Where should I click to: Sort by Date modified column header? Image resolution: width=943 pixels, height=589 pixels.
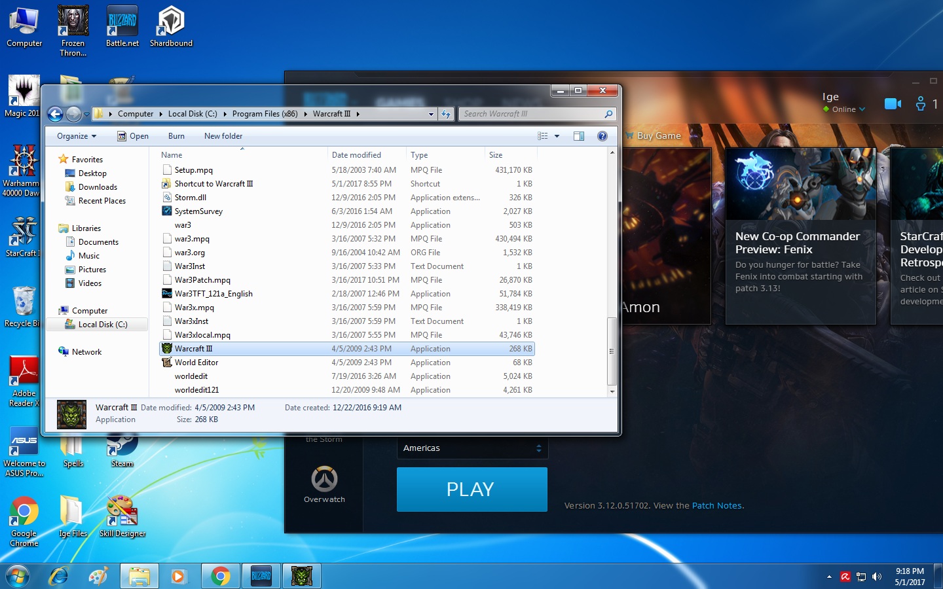coord(367,155)
